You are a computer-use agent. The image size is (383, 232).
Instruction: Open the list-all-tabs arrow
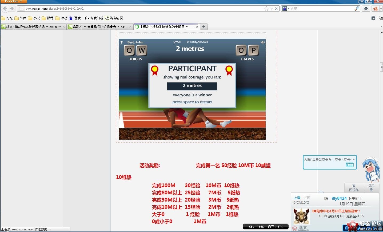[381, 27]
